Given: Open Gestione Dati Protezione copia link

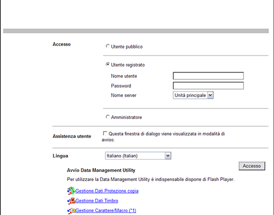Looking at the screenshot, I should tap(107, 191).
